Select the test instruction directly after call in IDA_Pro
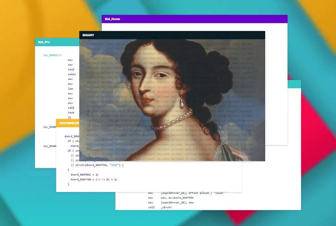This screenshot has height=226, width=336. point(71,113)
